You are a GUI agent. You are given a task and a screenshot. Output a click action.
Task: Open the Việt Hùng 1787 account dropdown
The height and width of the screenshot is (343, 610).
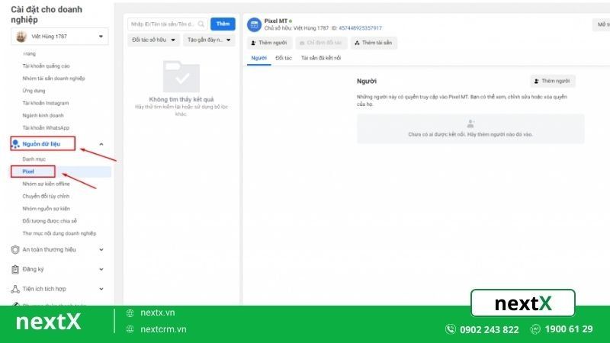101,37
